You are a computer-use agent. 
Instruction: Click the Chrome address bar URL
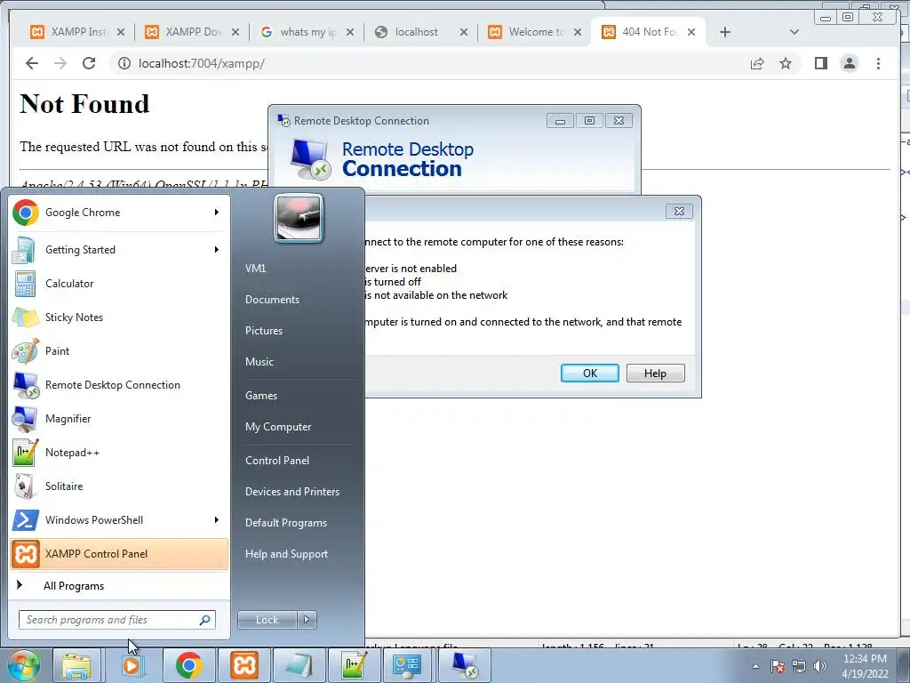pyautogui.click(x=202, y=63)
